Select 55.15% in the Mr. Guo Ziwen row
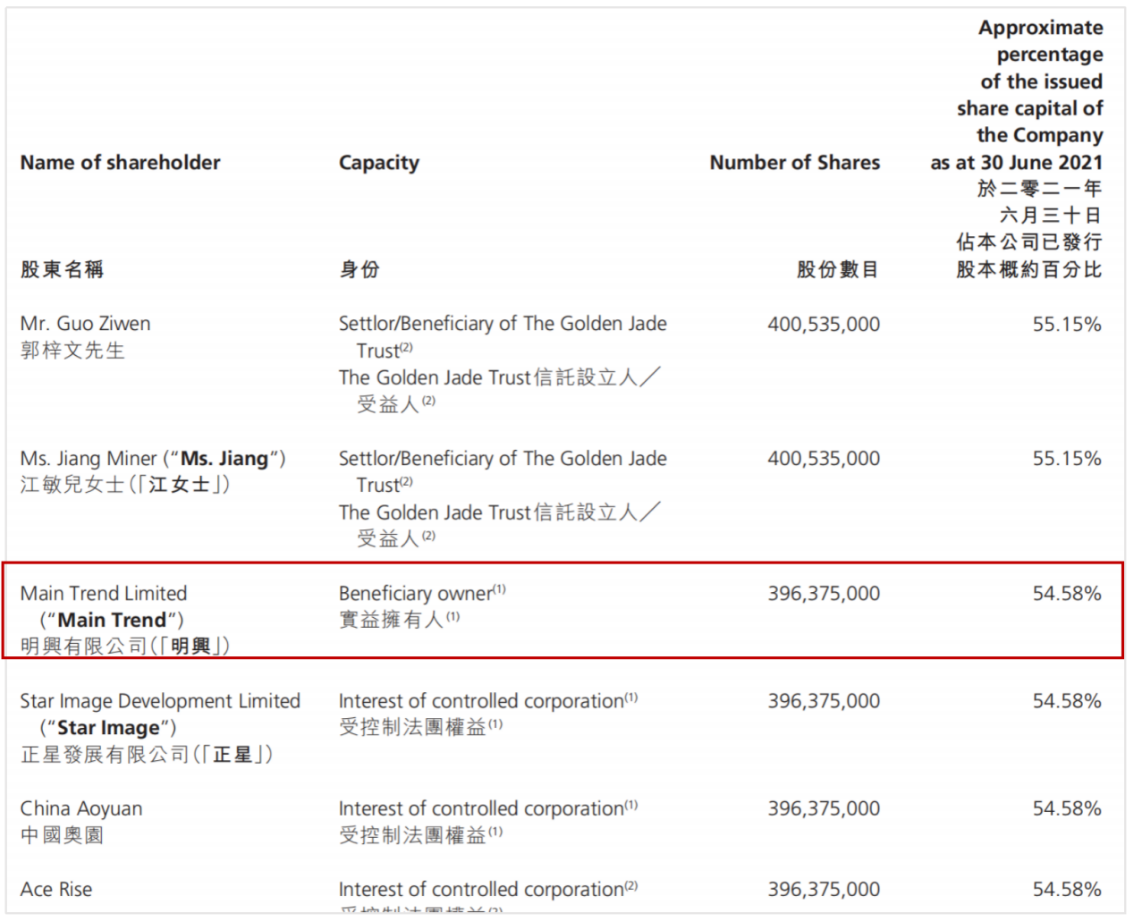Viewport: 1134px width, 922px height. click(1067, 324)
